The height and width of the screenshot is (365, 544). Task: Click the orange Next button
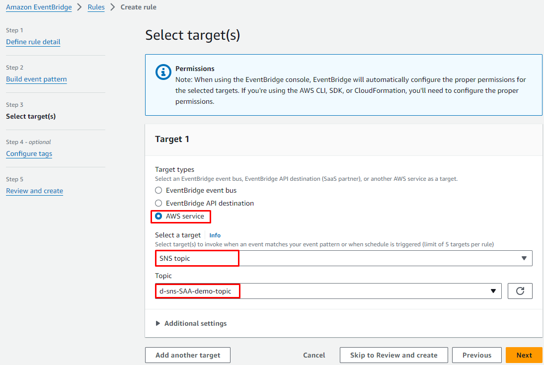tap(524, 355)
